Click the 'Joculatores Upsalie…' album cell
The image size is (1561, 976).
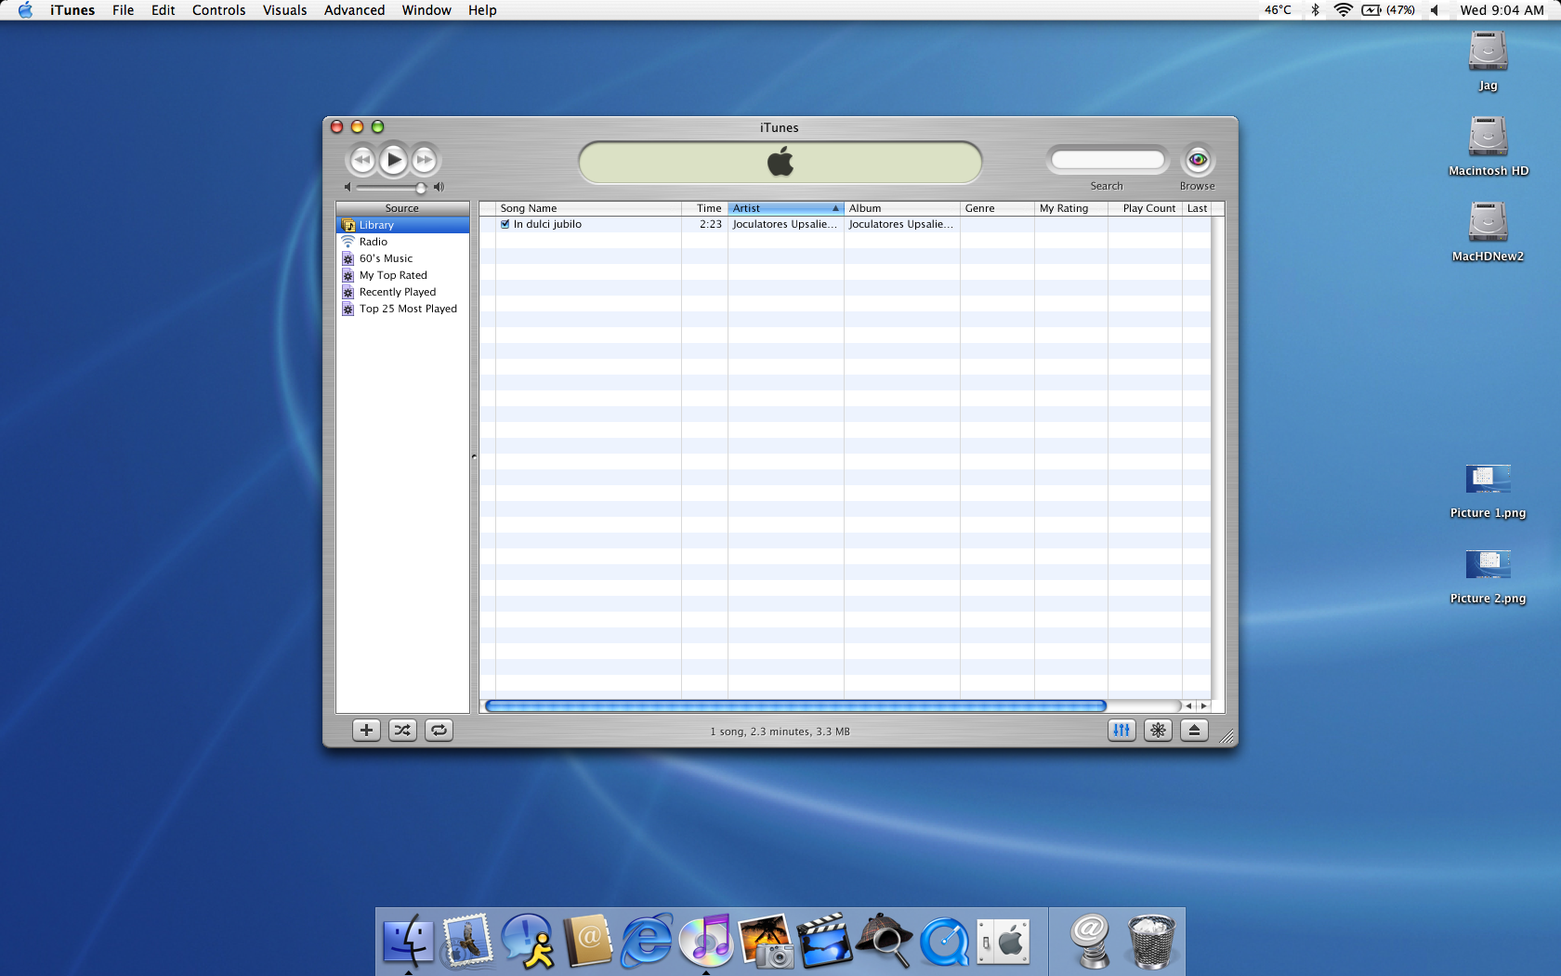[901, 224]
